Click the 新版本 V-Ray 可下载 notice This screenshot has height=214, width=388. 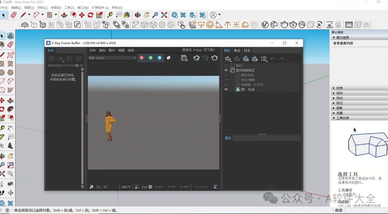(199, 50)
